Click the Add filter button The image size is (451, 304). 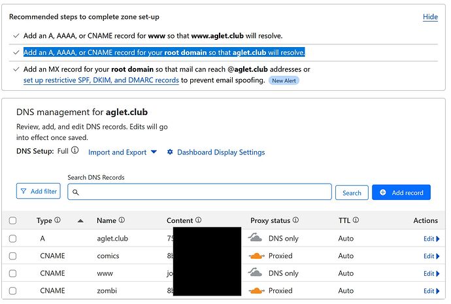pyautogui.click(x=39, y=191)
